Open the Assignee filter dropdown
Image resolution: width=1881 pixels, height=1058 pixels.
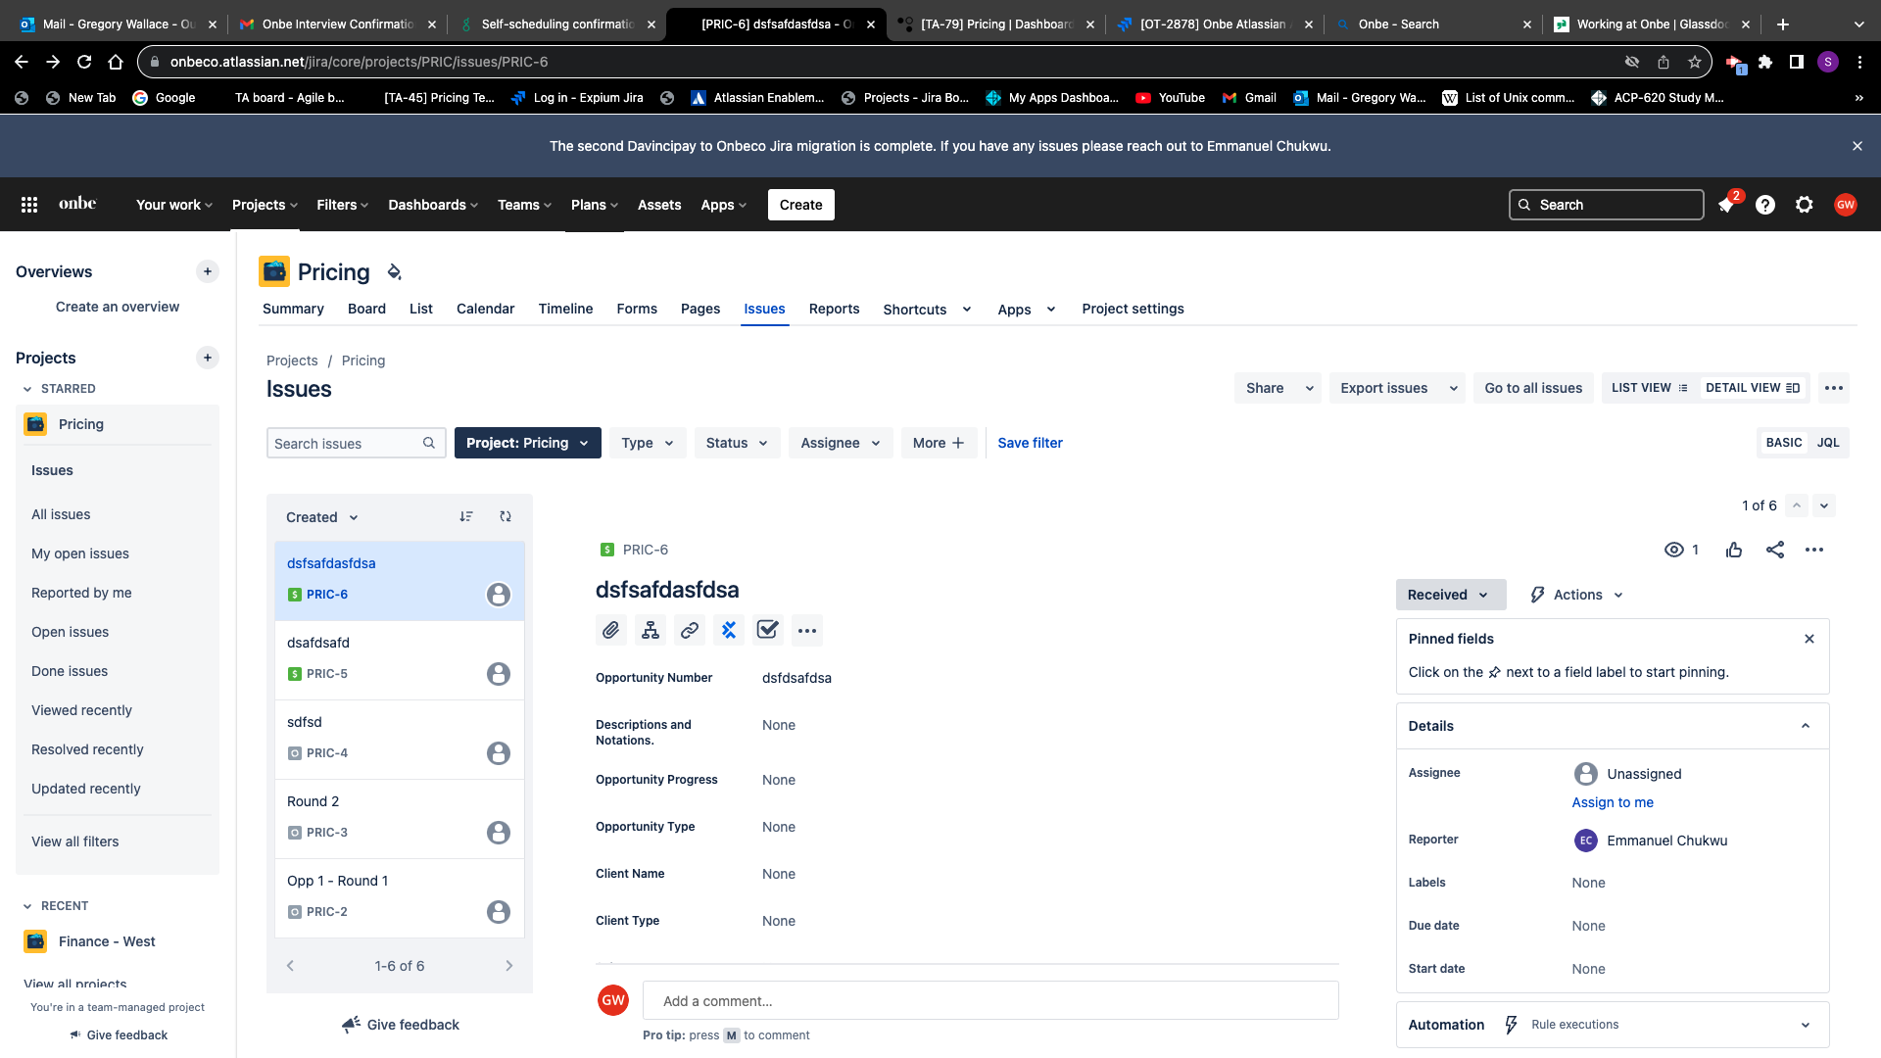coord(840,443)
